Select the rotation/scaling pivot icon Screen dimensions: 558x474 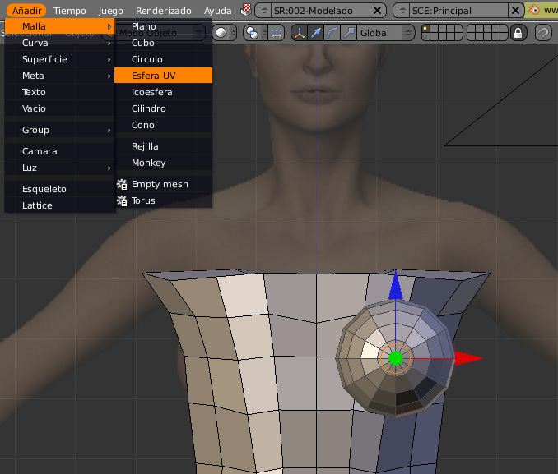click(x=253, y=33)
